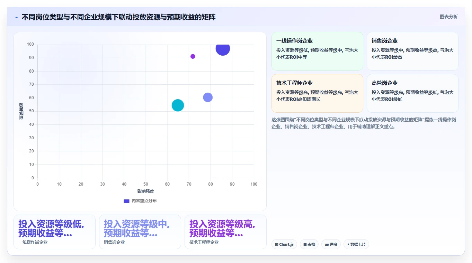Select the 表格 tag chip
Screen dimensions: 472x263
(309, 244)
